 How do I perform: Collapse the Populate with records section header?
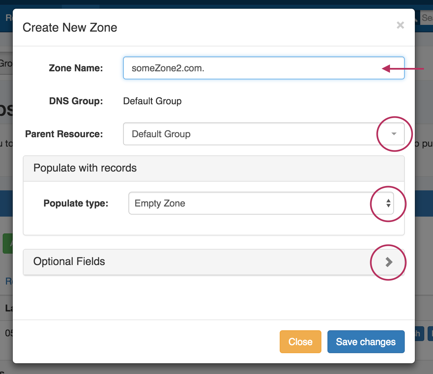[213, 168]
